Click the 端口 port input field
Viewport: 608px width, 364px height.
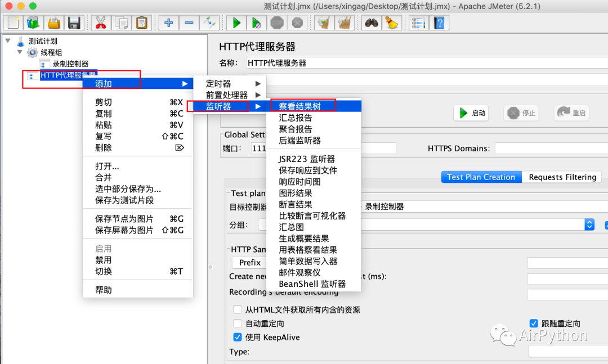(x=324, y=148)
